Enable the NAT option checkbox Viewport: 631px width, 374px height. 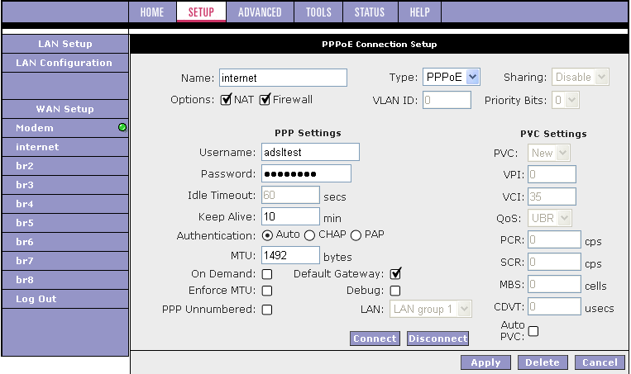click(x=226, y=100)
